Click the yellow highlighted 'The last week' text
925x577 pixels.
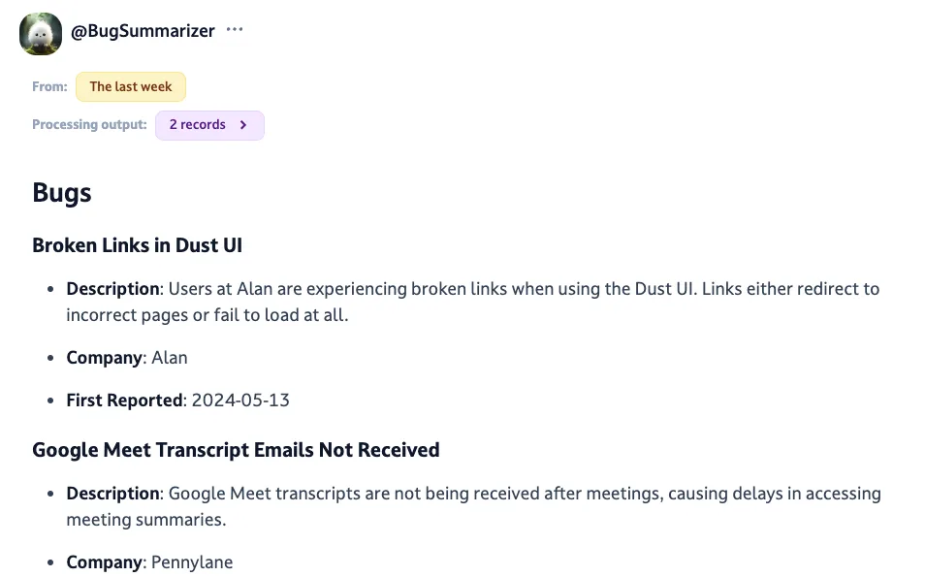131,86
